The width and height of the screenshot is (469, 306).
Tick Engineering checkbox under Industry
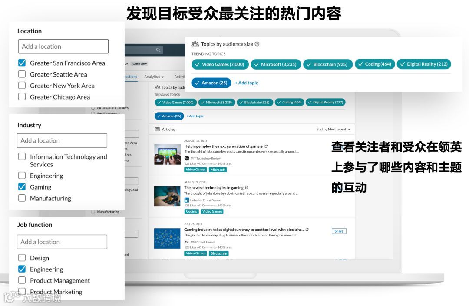coord(22,175)
